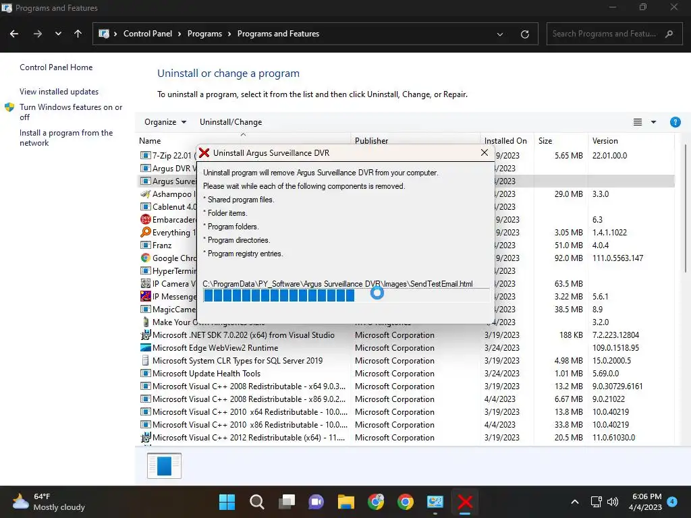Open the view options dropdown arrow
This screenshot has height=518, width=691.
[x=653, y=122]
